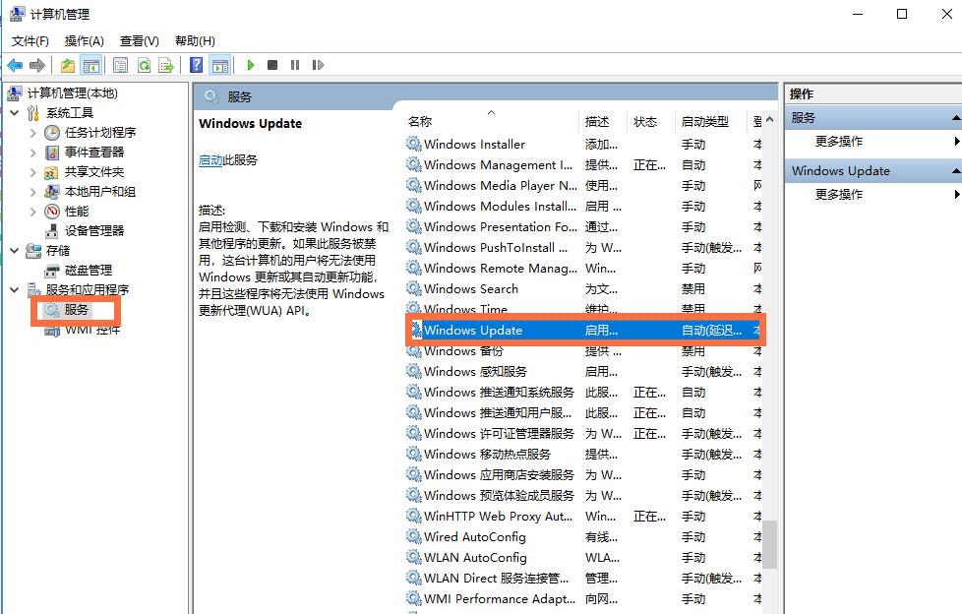
Task: Click the Back arrow toolbar icon
Action: 15,65
